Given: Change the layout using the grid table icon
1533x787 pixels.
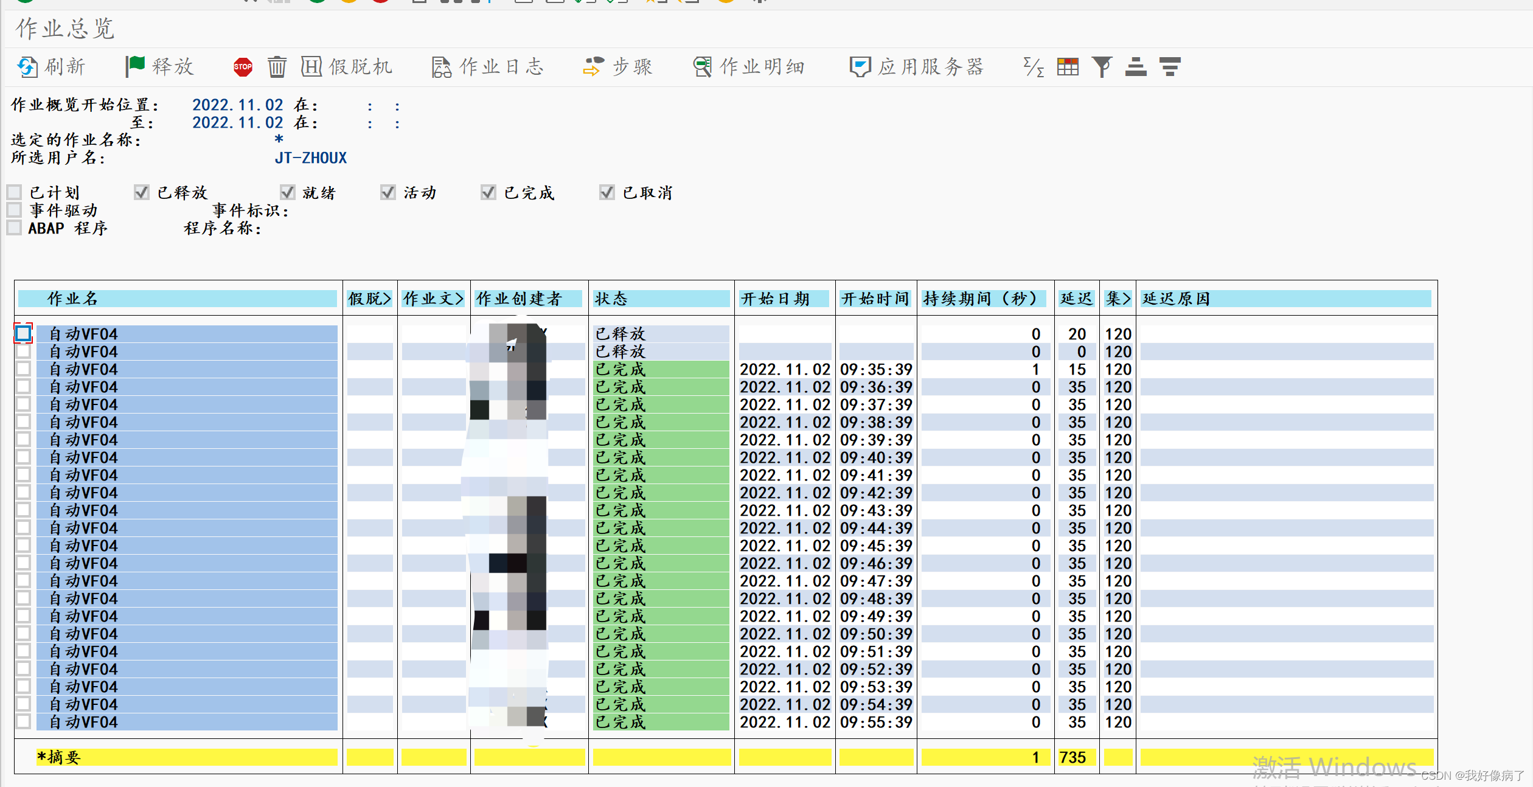Looking at the screenshot, I should click(1068, 67).
